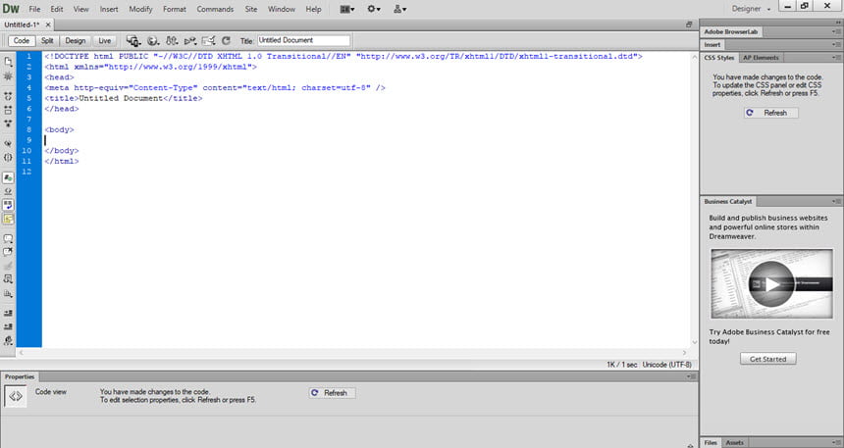Viewport: 844px width, 448px height.
Task: Open the View menu
Action: pyautogui.click(x=81, y=9)
